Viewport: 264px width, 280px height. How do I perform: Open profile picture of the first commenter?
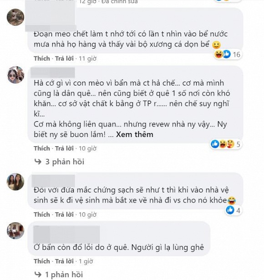point(15,17)
